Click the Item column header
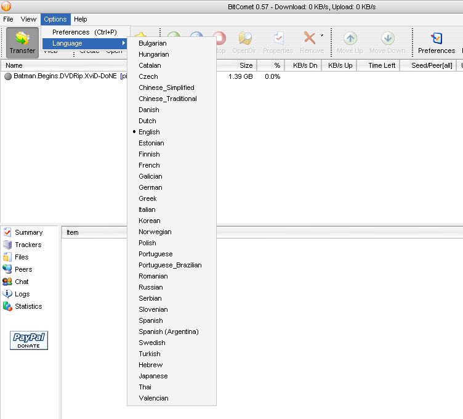The width and height of the screenshot is (463, 419). 94,232
